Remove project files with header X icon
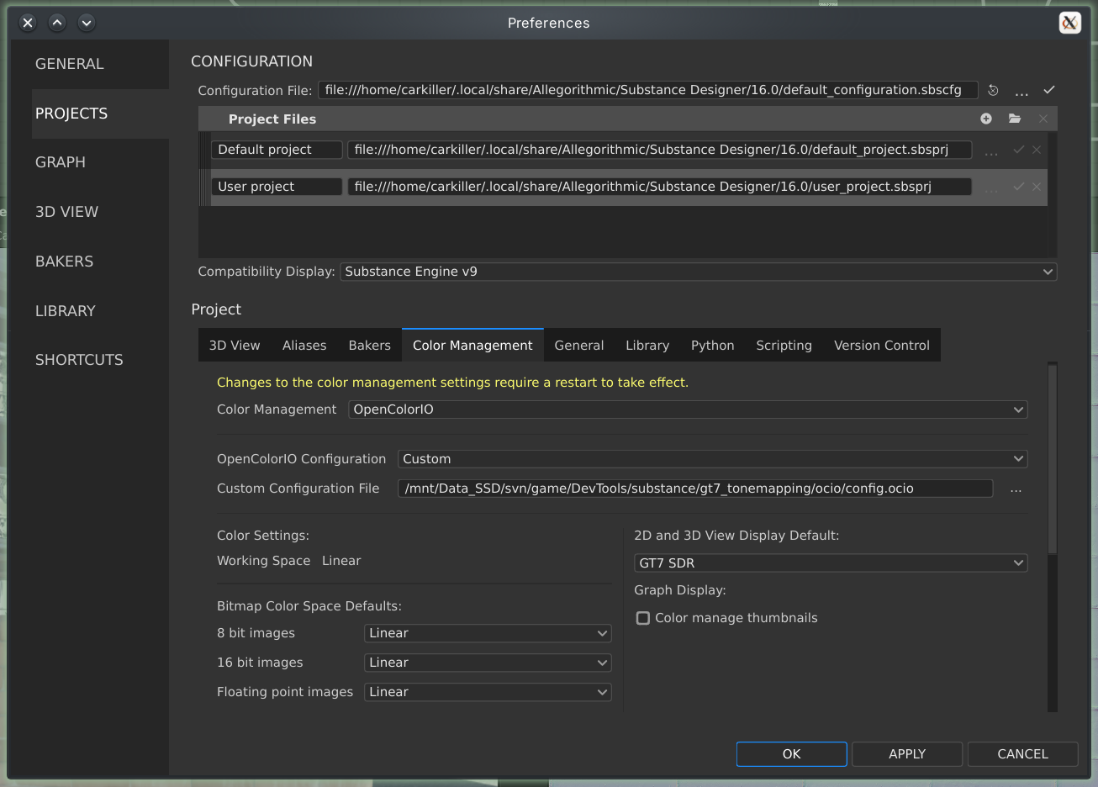The image size is (1098, 787). 1043,119
